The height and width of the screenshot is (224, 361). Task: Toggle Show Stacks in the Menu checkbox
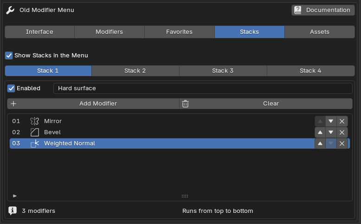tap(9, 56)
